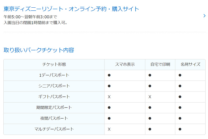Click the X under 自宅で印刷 for ギフトパスポート

click(x=150, y=97)
